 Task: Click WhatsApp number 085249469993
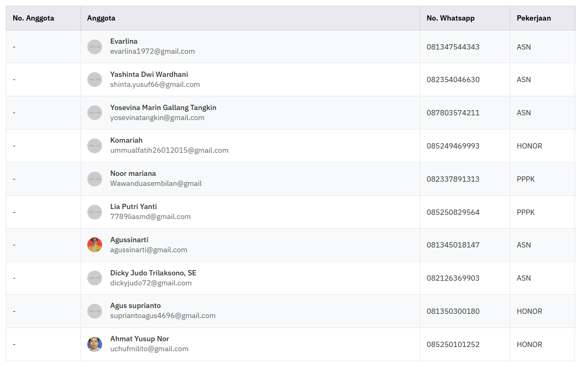coord(453,146)
